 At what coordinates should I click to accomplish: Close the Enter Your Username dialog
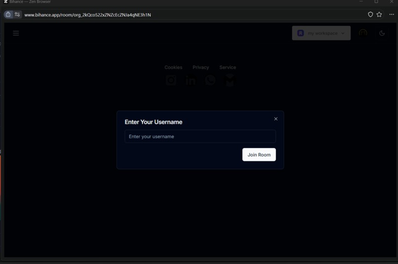click(x=276, y=119)
